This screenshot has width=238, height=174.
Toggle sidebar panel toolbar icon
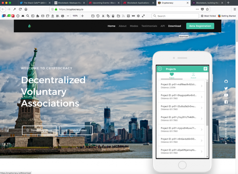33,16
